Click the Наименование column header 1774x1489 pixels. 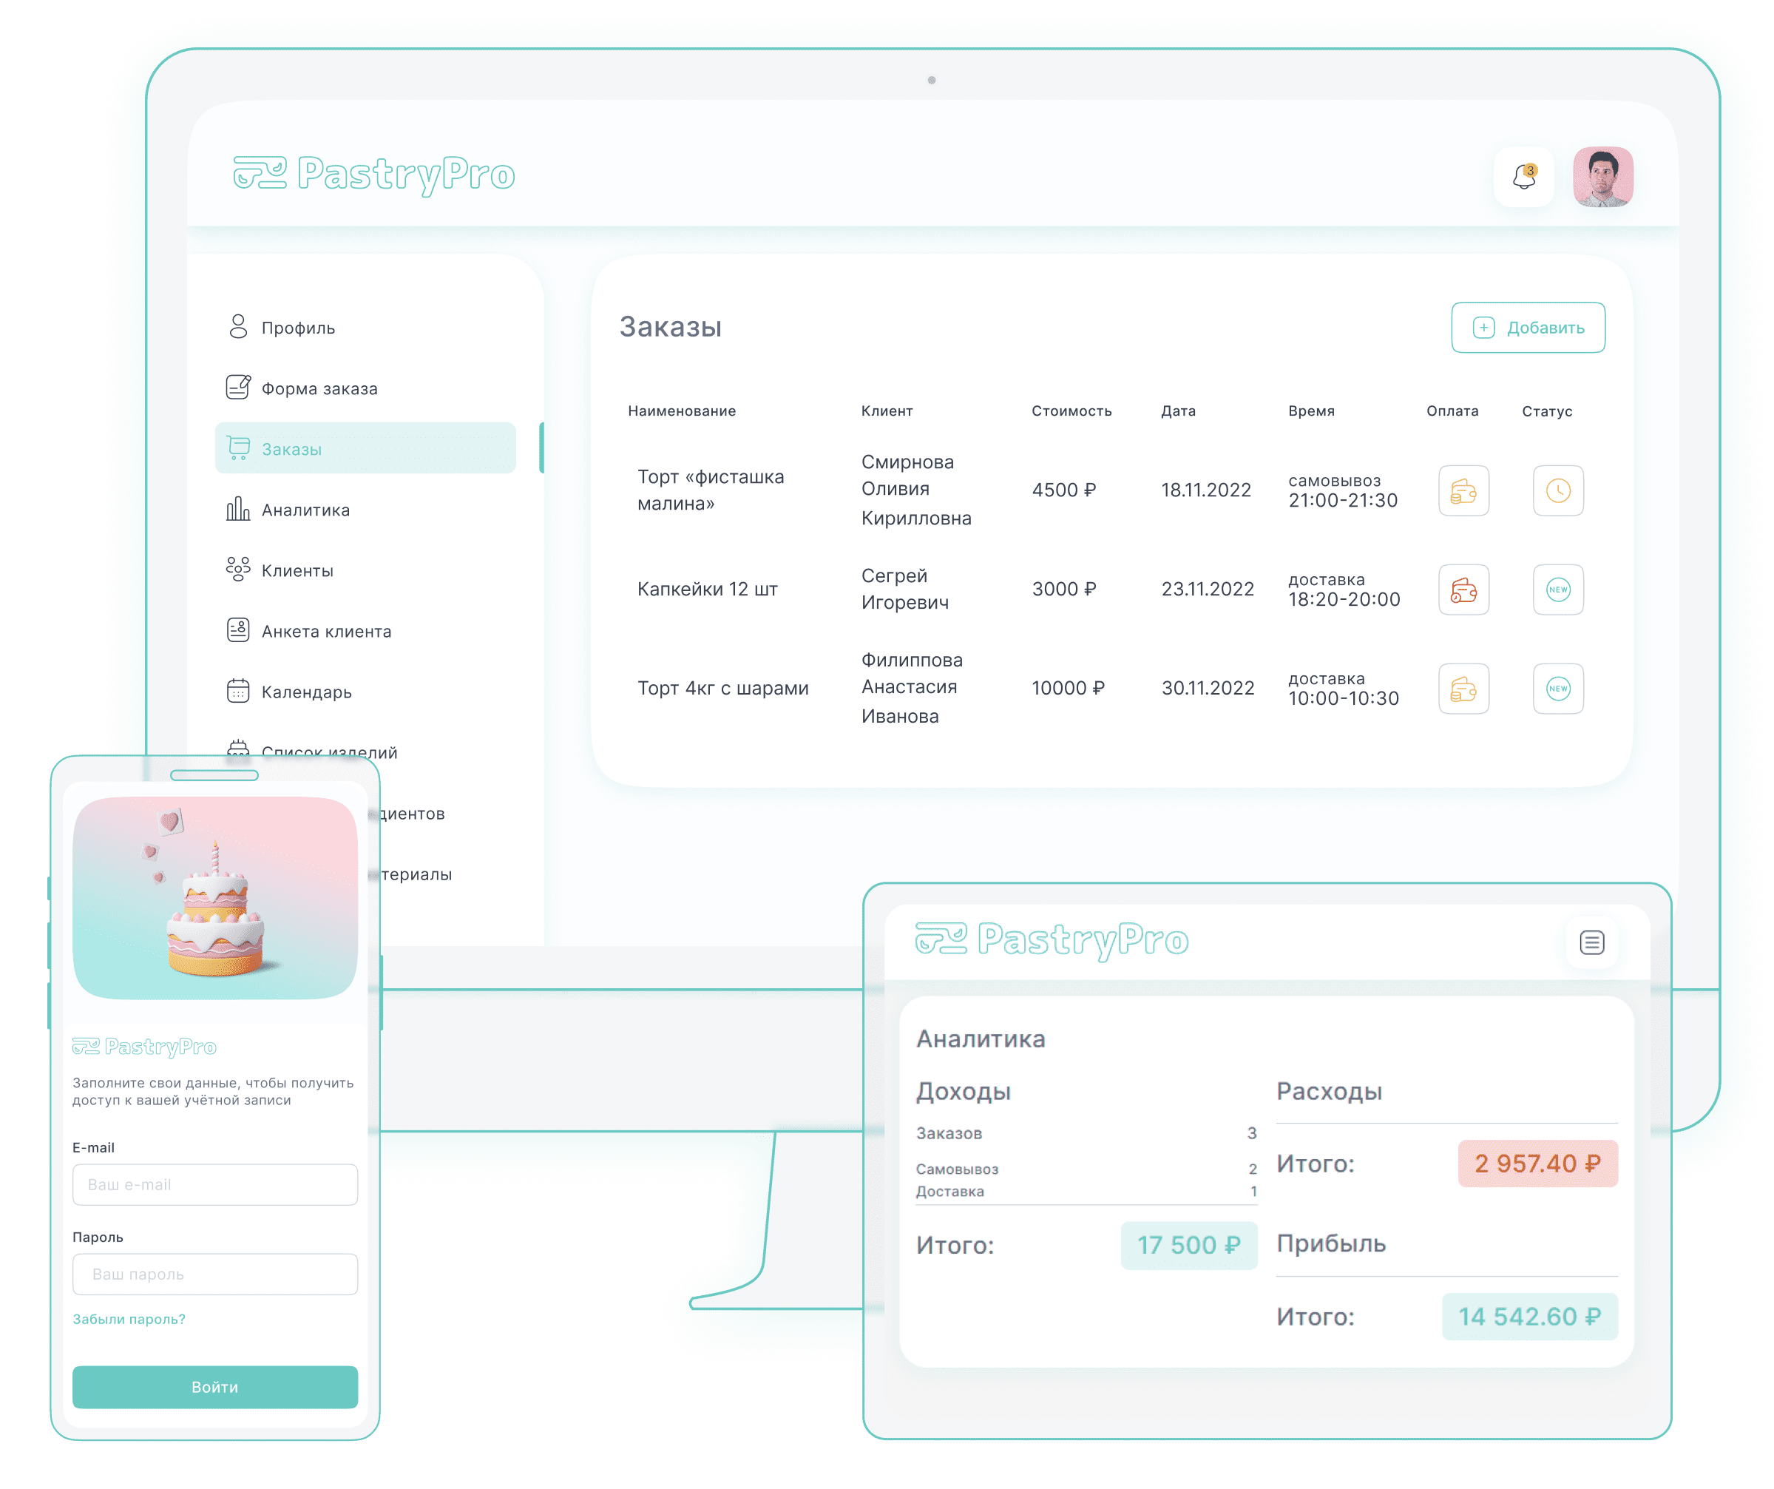[x=681, y=411]
